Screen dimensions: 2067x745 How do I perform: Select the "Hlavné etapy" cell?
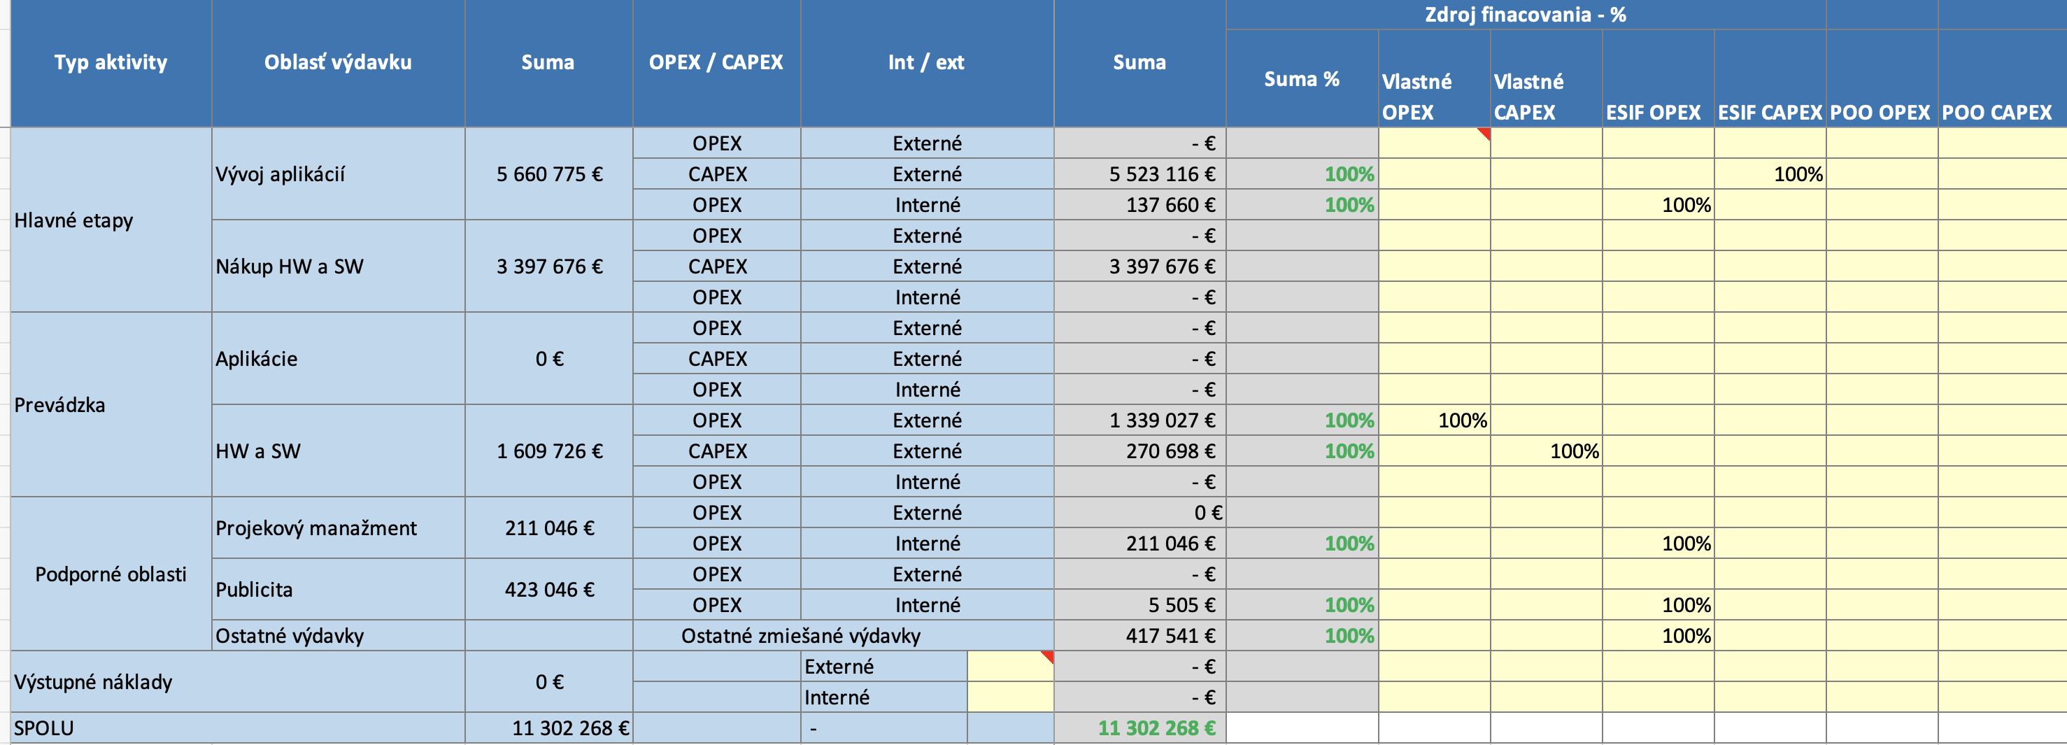click(x=74, y=220)
